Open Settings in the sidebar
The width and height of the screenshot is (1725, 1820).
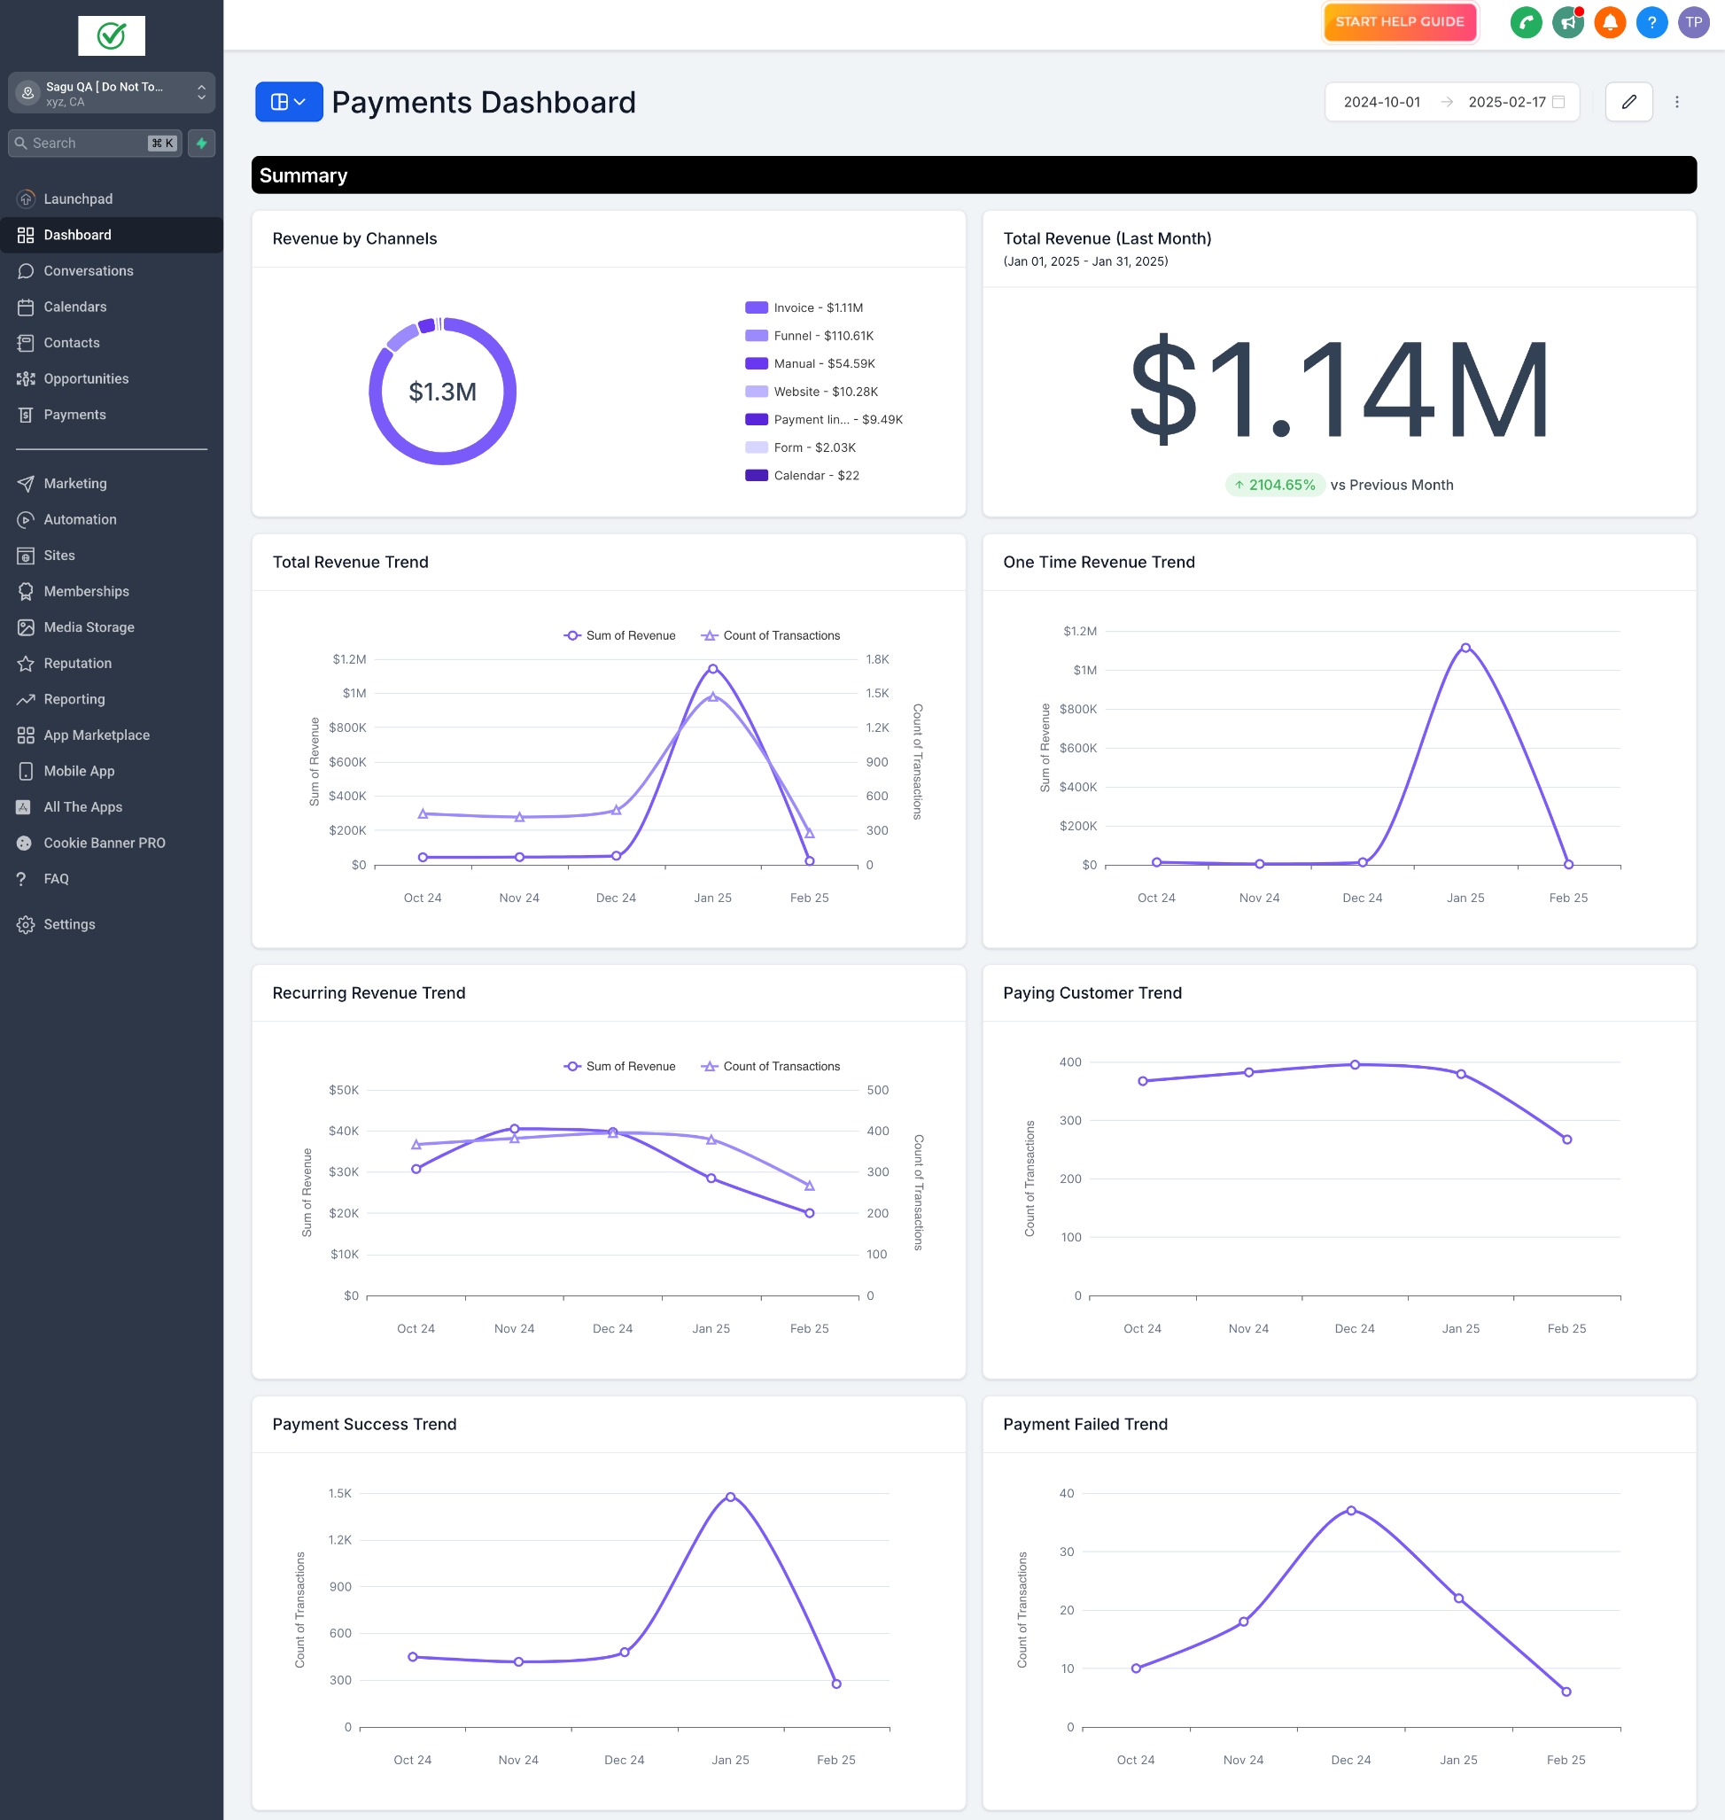pos(69,924)
